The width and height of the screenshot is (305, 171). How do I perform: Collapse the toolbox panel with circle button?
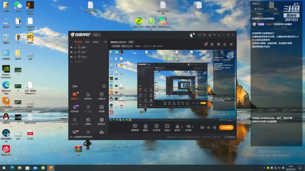(104, 86)
